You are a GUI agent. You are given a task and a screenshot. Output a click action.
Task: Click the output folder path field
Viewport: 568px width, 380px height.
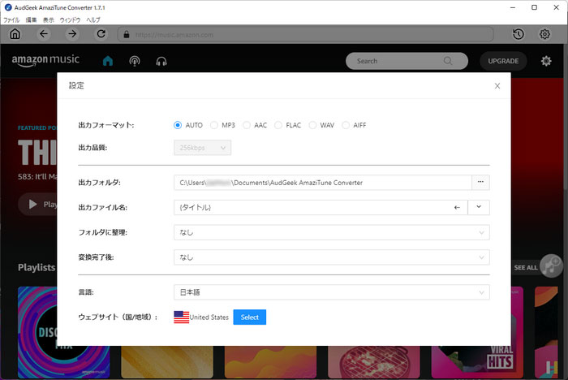(322, 183)
